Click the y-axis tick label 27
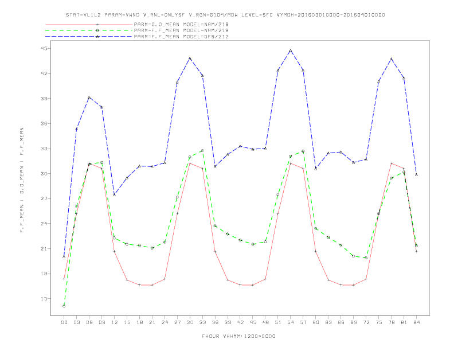This screenshot has height=351, width=454. [43, 198]
